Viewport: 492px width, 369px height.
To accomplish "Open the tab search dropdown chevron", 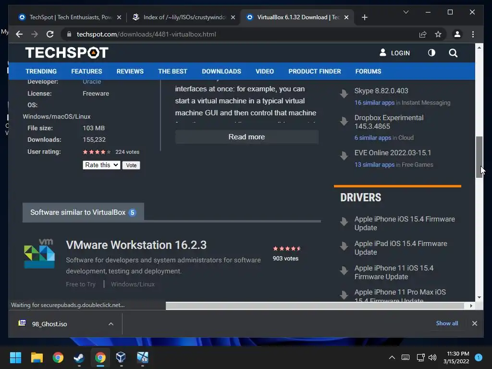I will pos(406,12).
